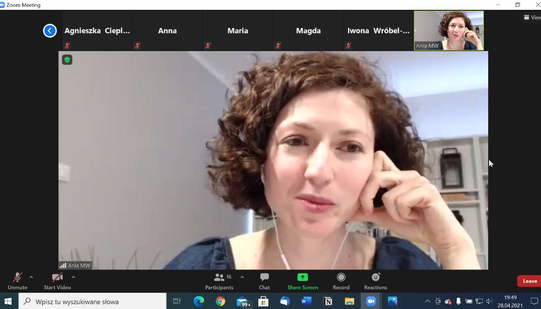541x309 pixels.
Task: Click in the Windows search box
Action: point(92,301)
